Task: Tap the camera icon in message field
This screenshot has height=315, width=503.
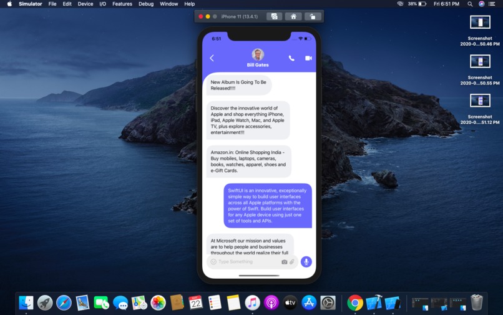Action: pos(284,262)
